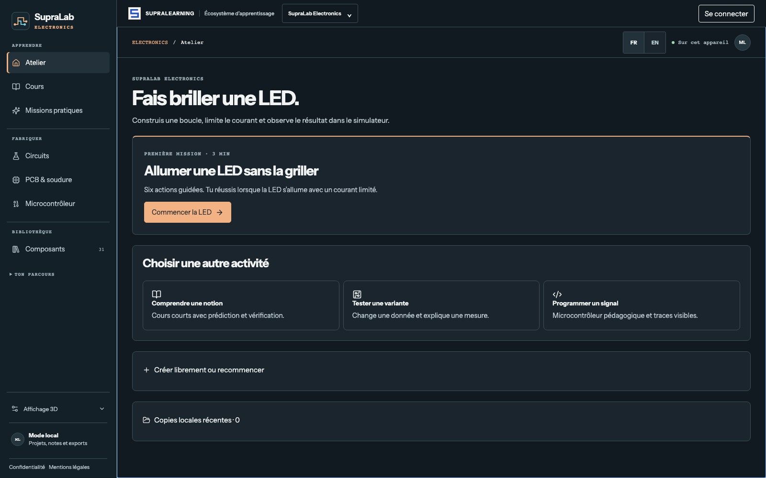
Task: Expand Copies locales récentes section
Action: [441, 420]
